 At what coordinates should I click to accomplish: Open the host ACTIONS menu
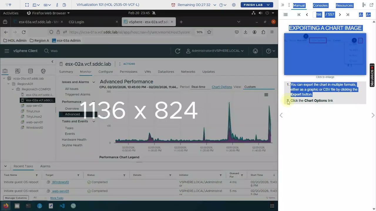pos(127,64)
